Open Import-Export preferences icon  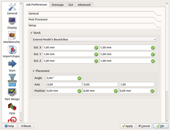[12, 50]
